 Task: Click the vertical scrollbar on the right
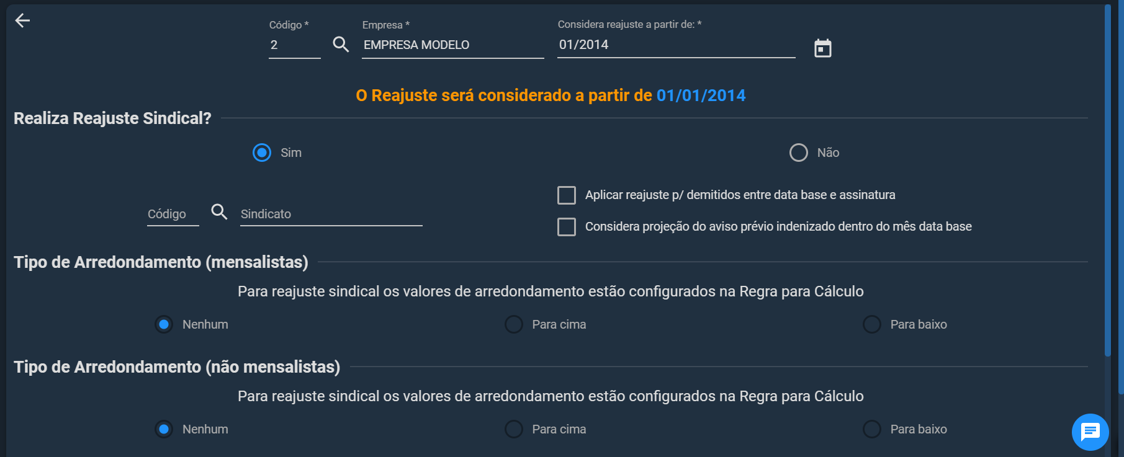pyautogui.click(x=1107, y=180)
